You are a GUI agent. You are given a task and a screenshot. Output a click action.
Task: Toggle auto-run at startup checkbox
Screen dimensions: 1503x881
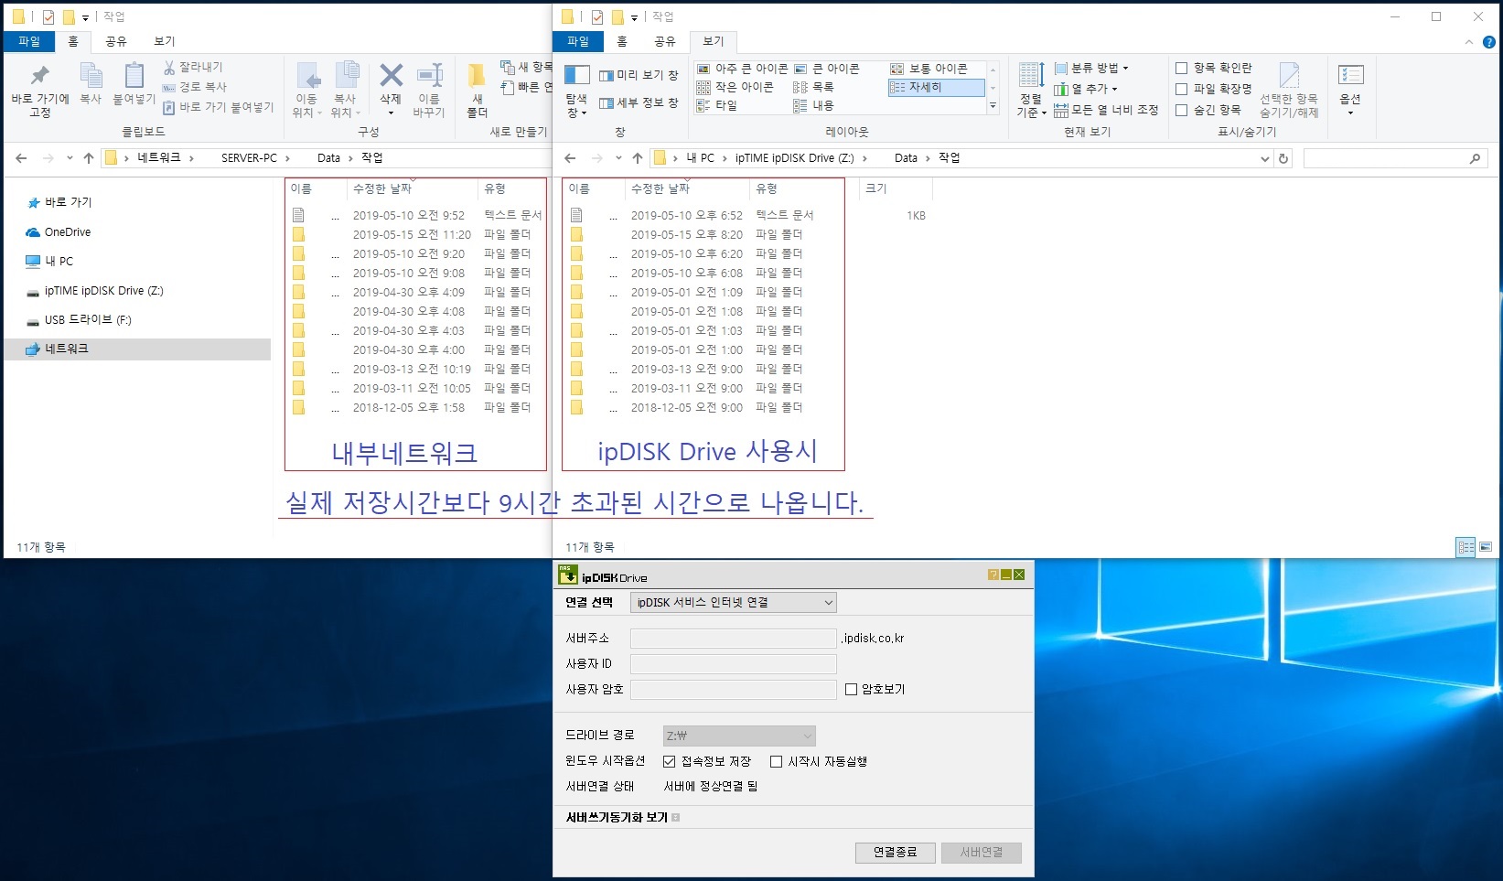click(776, 761)
